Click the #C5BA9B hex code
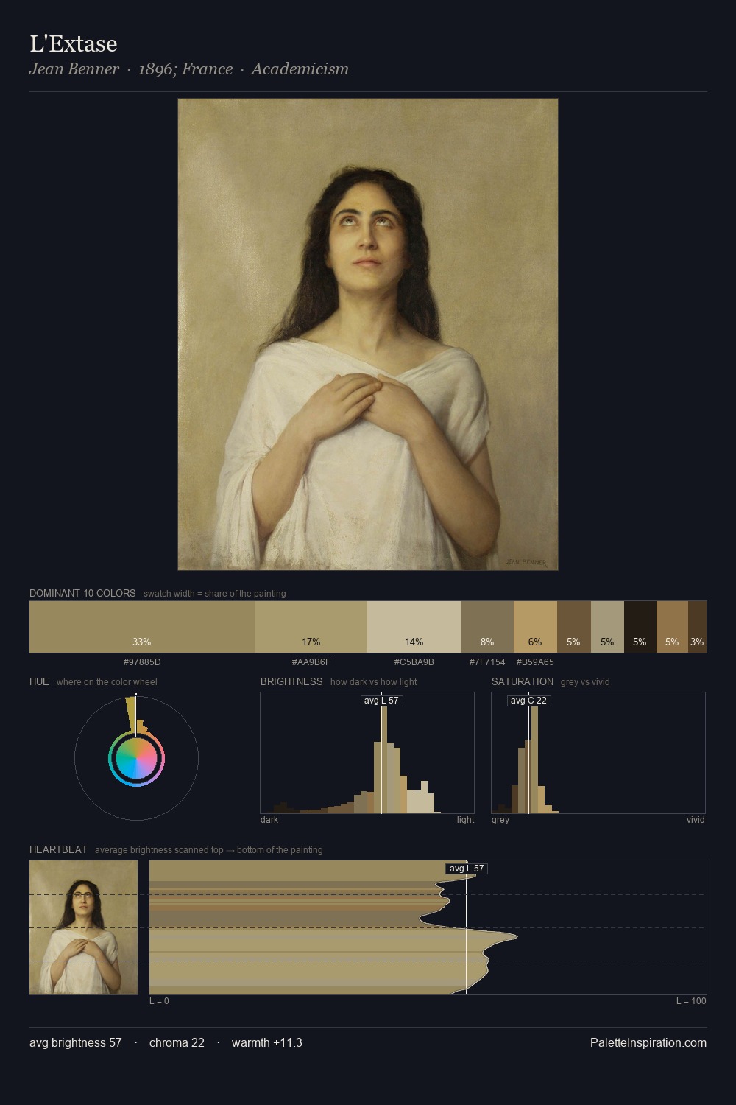 click(x=414, y=662)
